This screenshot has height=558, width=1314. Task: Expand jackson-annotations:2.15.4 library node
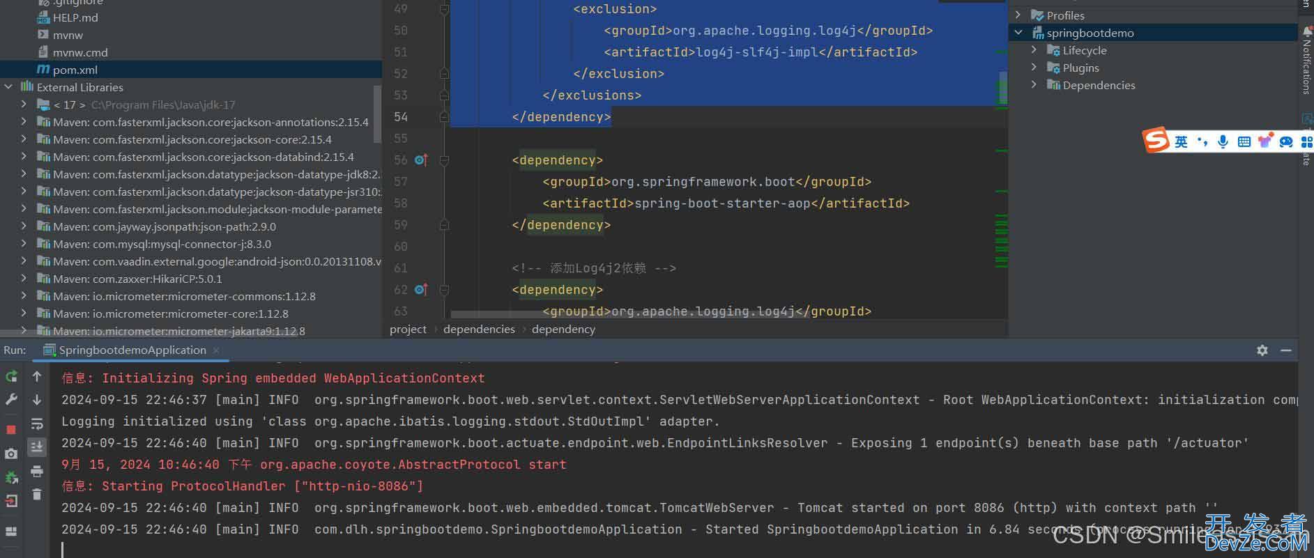(24, 122)
